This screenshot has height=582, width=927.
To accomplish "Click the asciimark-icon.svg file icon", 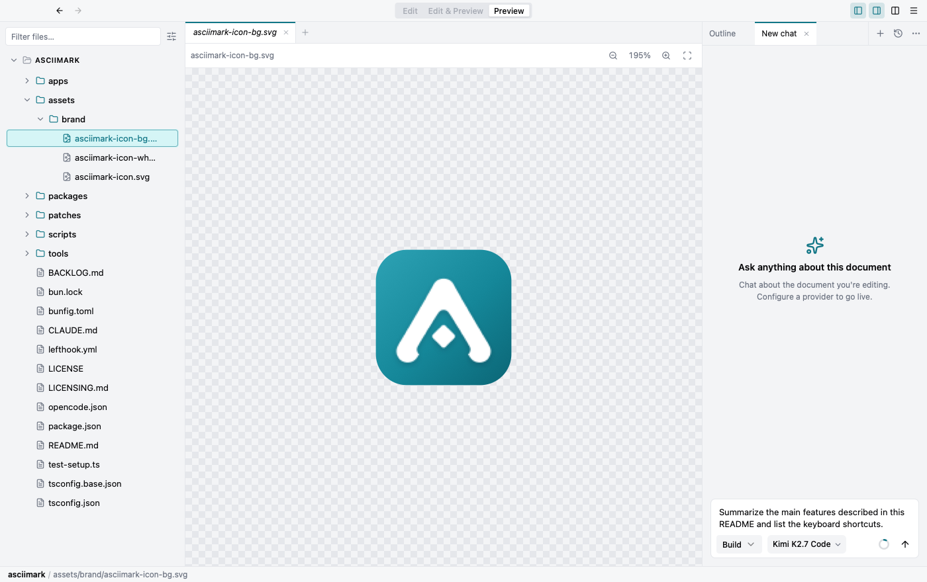I will [67, 177].
